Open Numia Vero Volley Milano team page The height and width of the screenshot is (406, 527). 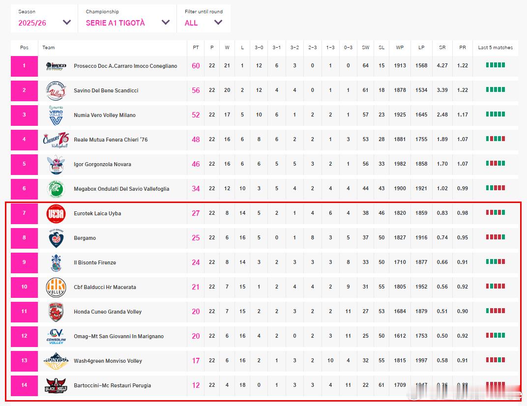(x=105, y=115)
